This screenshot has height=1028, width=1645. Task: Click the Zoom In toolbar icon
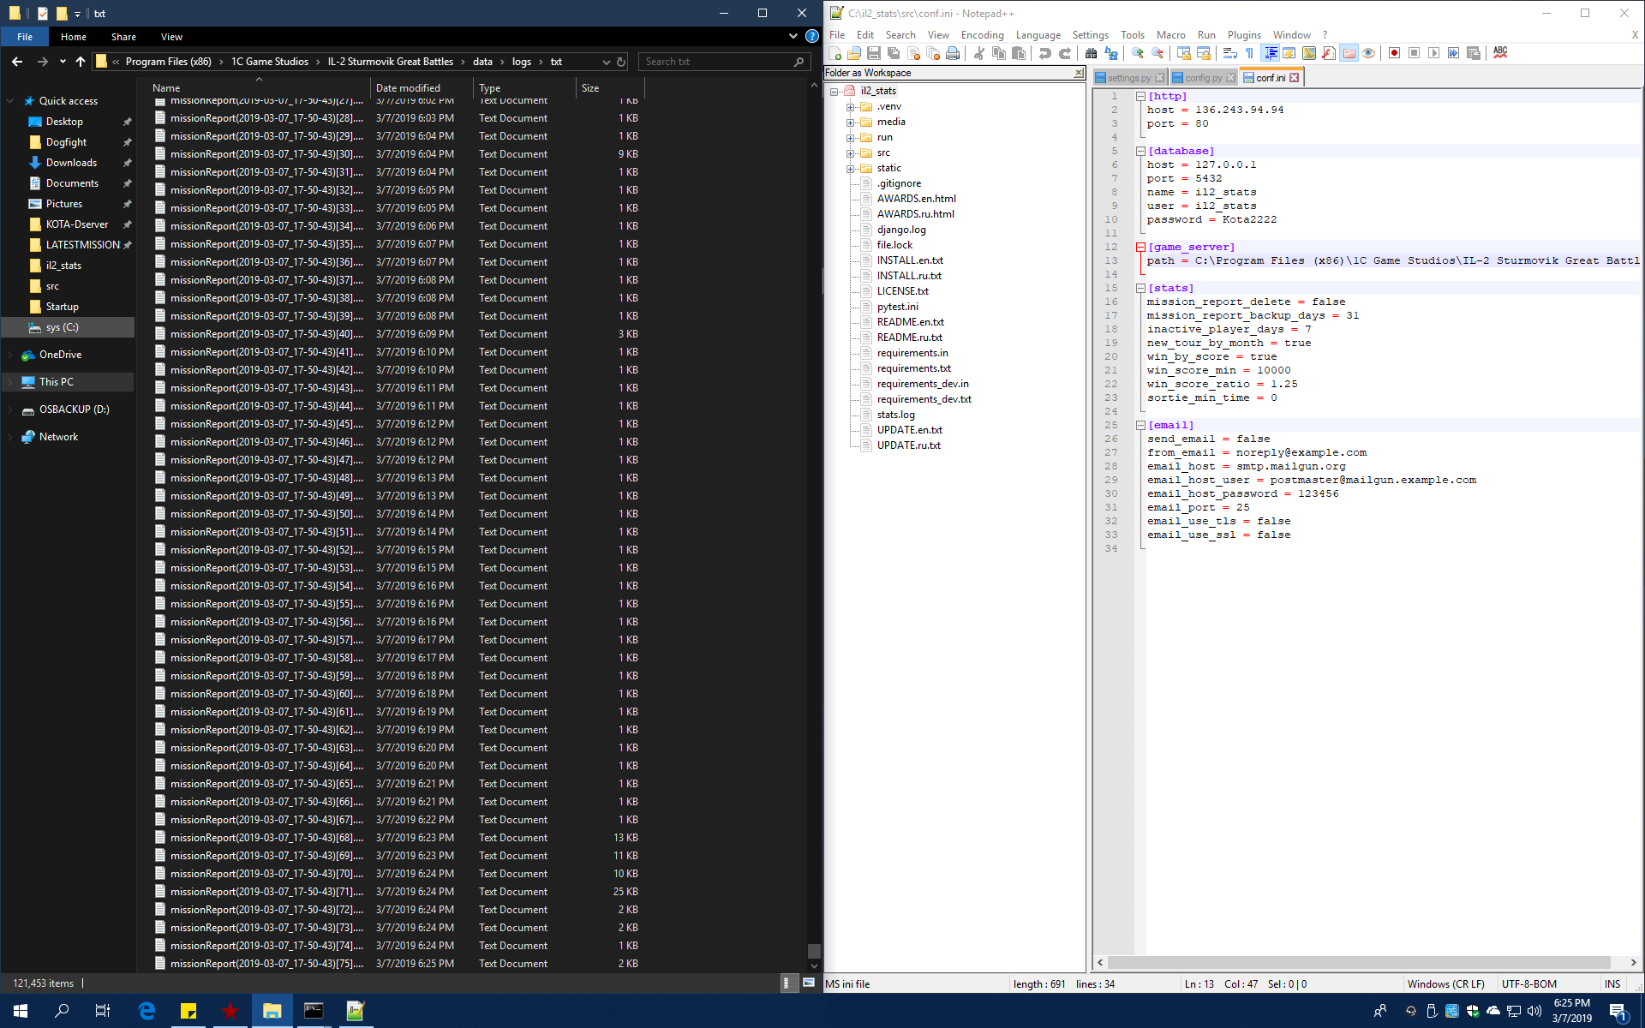pyautogui.click(x=1137, y=53)
